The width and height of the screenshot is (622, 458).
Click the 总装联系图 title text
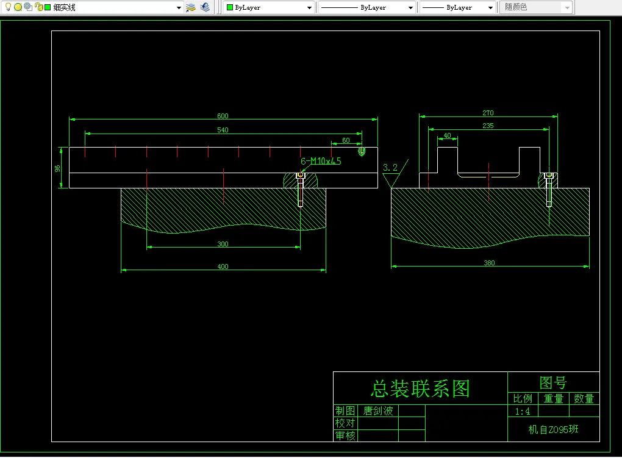click(x=421, y=388)
